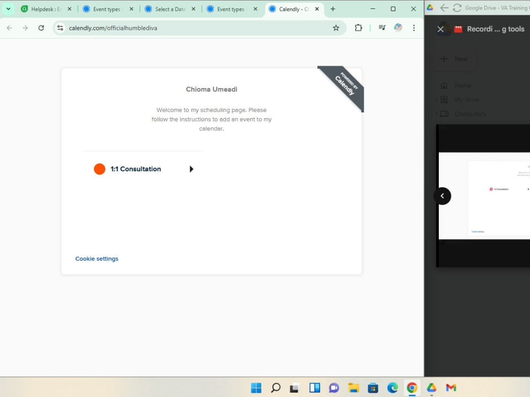Open Google Drive from taskbar

pos(431,388)
